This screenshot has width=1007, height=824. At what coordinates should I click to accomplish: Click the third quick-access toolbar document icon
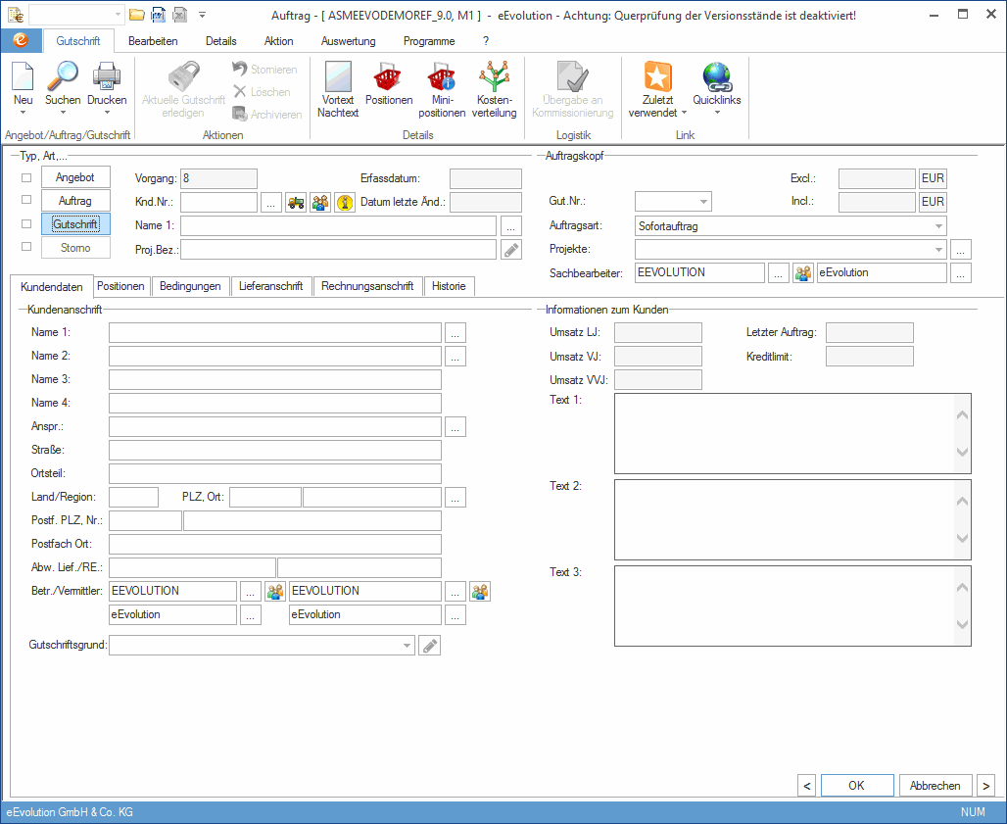tap(180, 15)
